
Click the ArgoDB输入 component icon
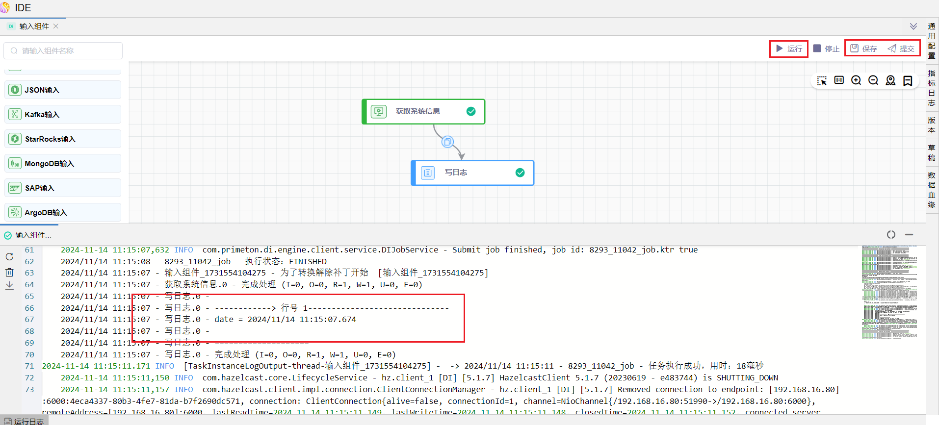click(x=15, y=212)
